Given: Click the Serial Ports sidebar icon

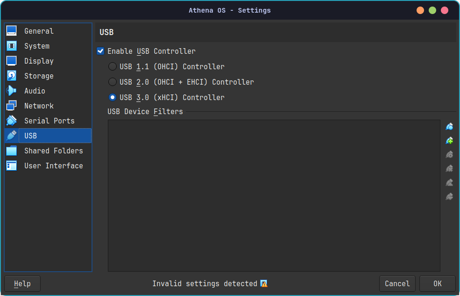Looking at the screenshot, I should point(11,121).
